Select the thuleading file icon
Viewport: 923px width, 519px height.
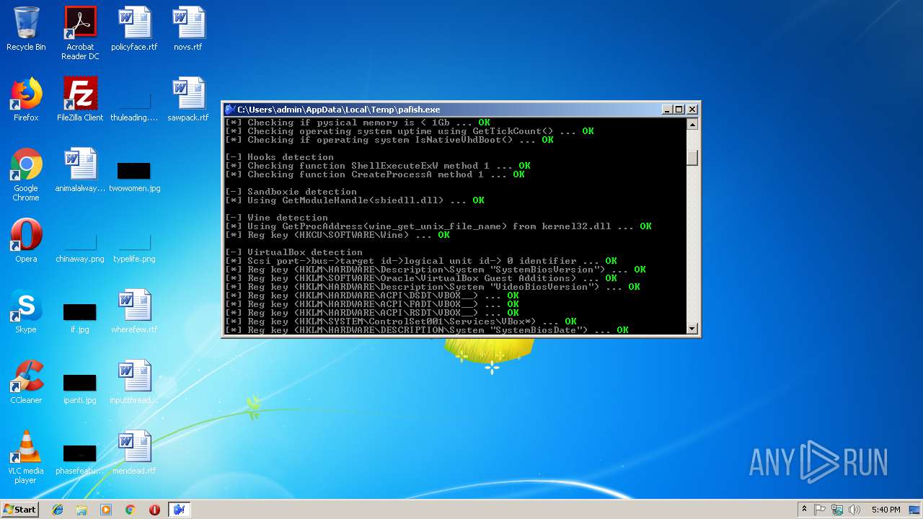[x=134, y=99]
